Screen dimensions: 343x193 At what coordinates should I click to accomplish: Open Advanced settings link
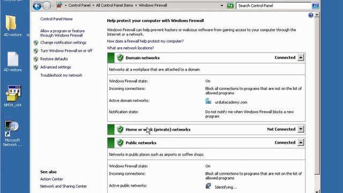click(55, 67)
